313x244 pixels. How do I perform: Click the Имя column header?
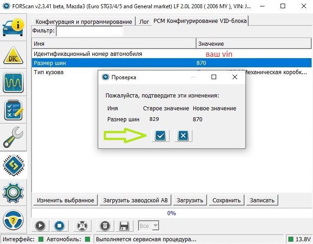coord(114,43)
